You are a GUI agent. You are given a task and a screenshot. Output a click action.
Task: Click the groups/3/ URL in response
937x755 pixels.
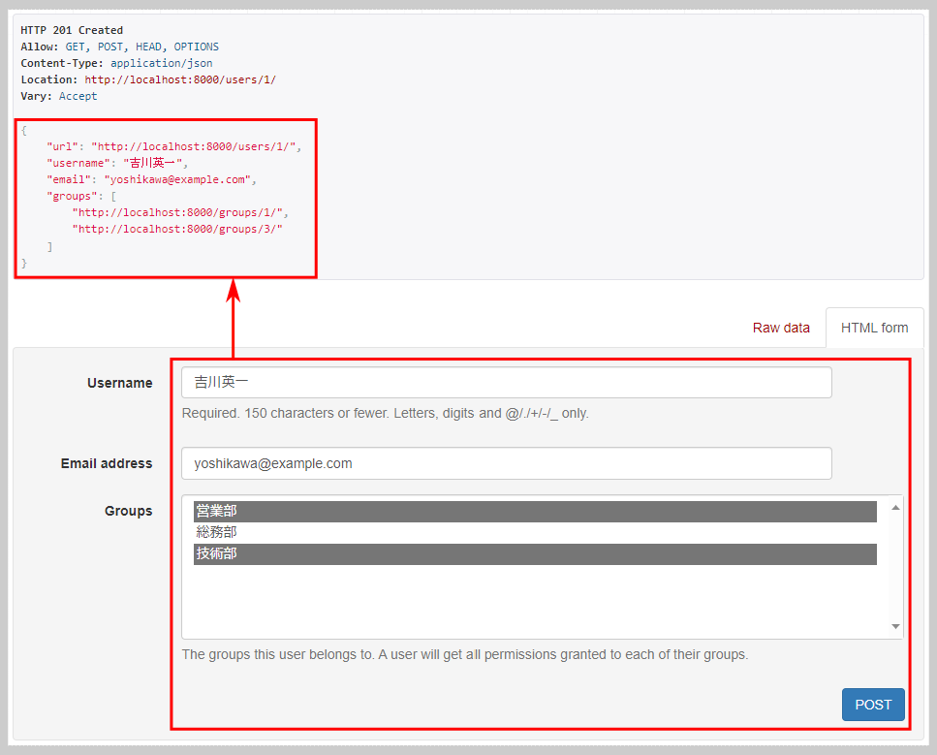(x=177, y=229)
